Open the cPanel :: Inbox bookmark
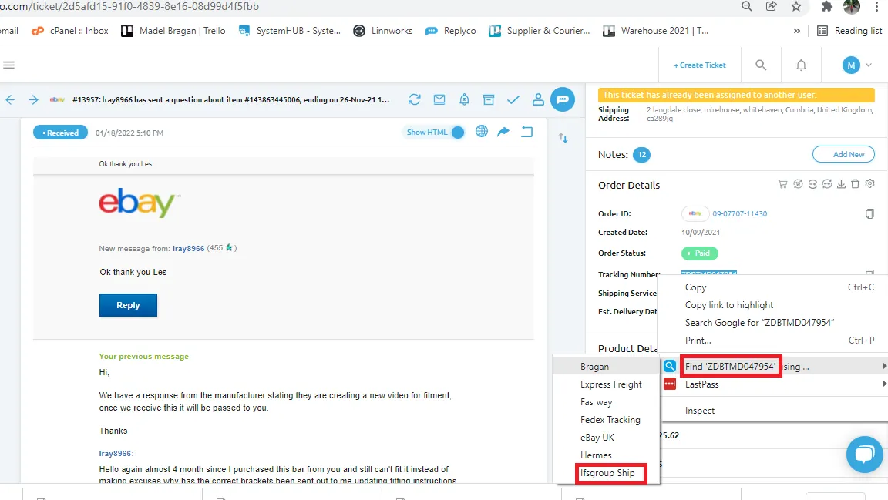Image resolution: width=888 pixels, height=500 pixels. [69, 31]
